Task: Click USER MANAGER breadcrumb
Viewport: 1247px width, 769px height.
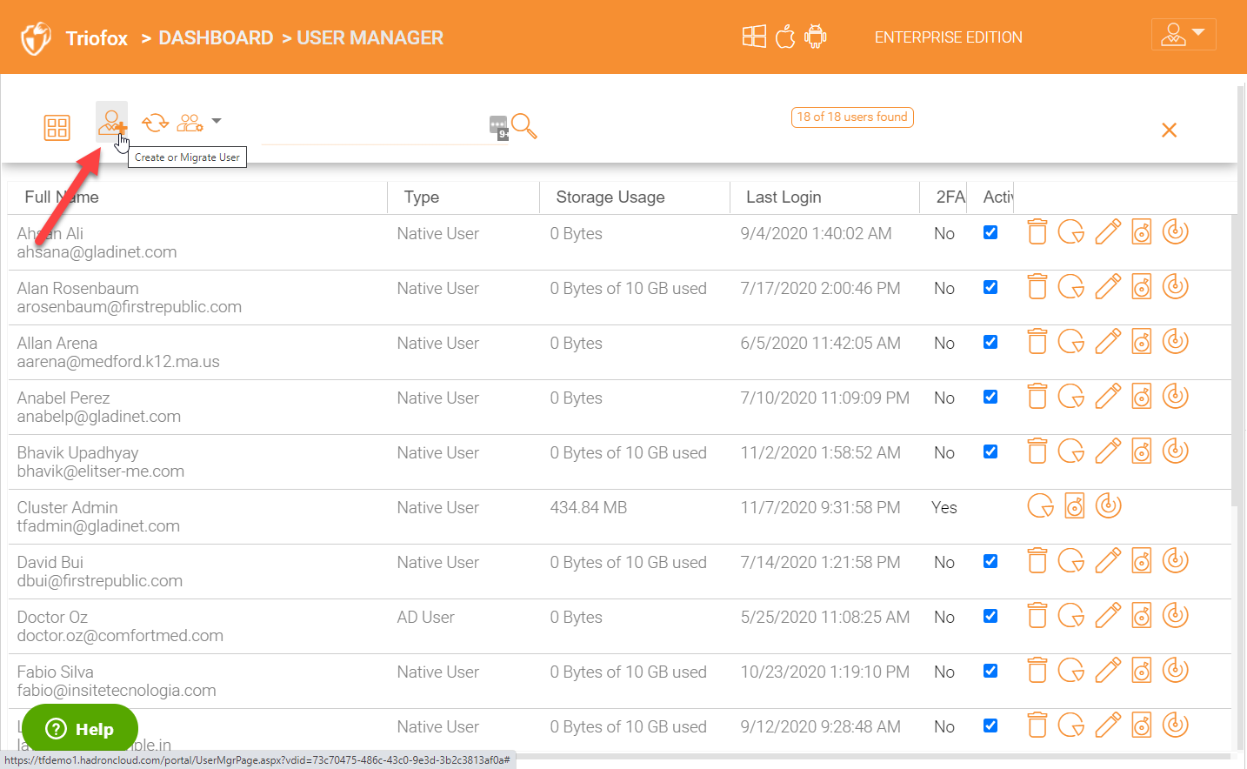Action: pyautogui.click(x=370, y=38)
